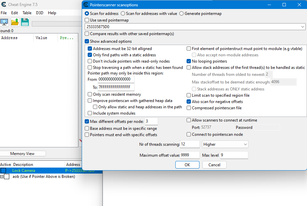Open the process list
Image resolution: width=307 pixels, height=206 pixels.
click(4, 22)
